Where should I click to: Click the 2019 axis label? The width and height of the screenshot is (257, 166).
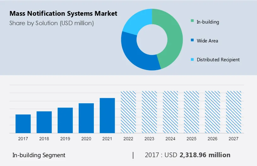point(65,139)
